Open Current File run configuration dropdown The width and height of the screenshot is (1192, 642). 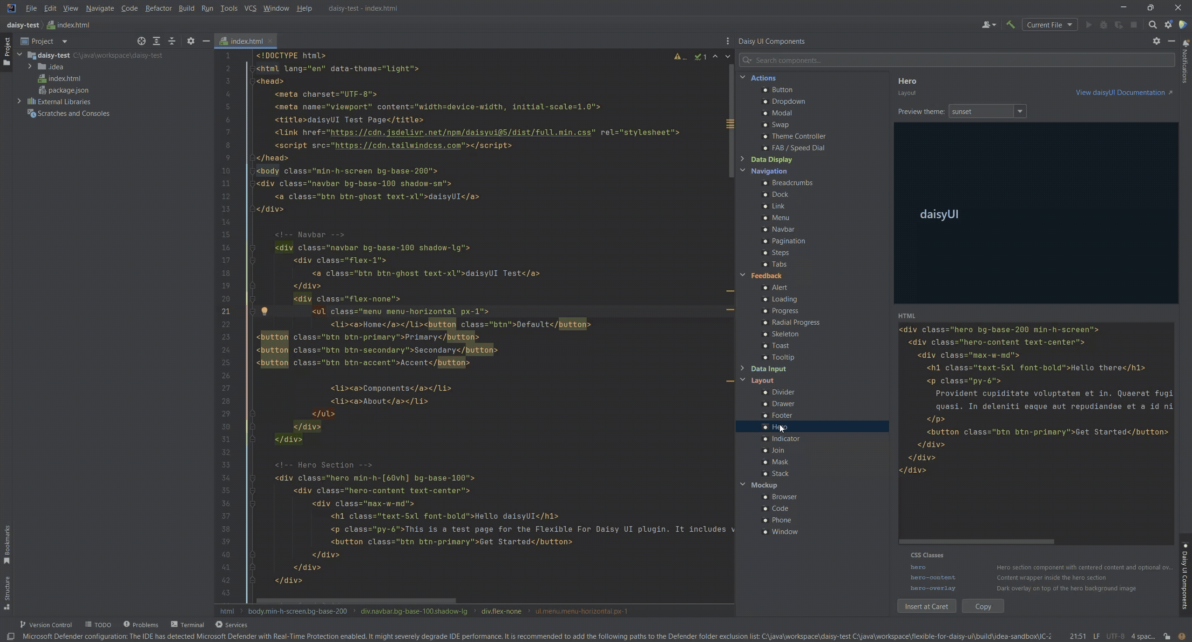[1050, 25]
